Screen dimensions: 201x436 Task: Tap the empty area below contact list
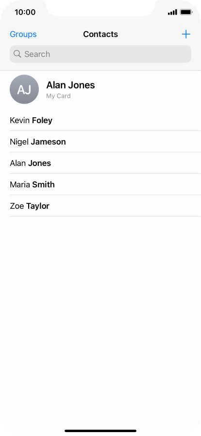100,320
